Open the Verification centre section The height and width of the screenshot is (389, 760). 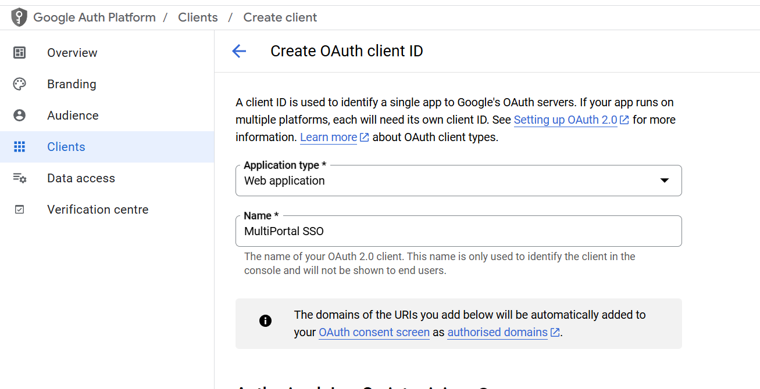coord(107,210)
